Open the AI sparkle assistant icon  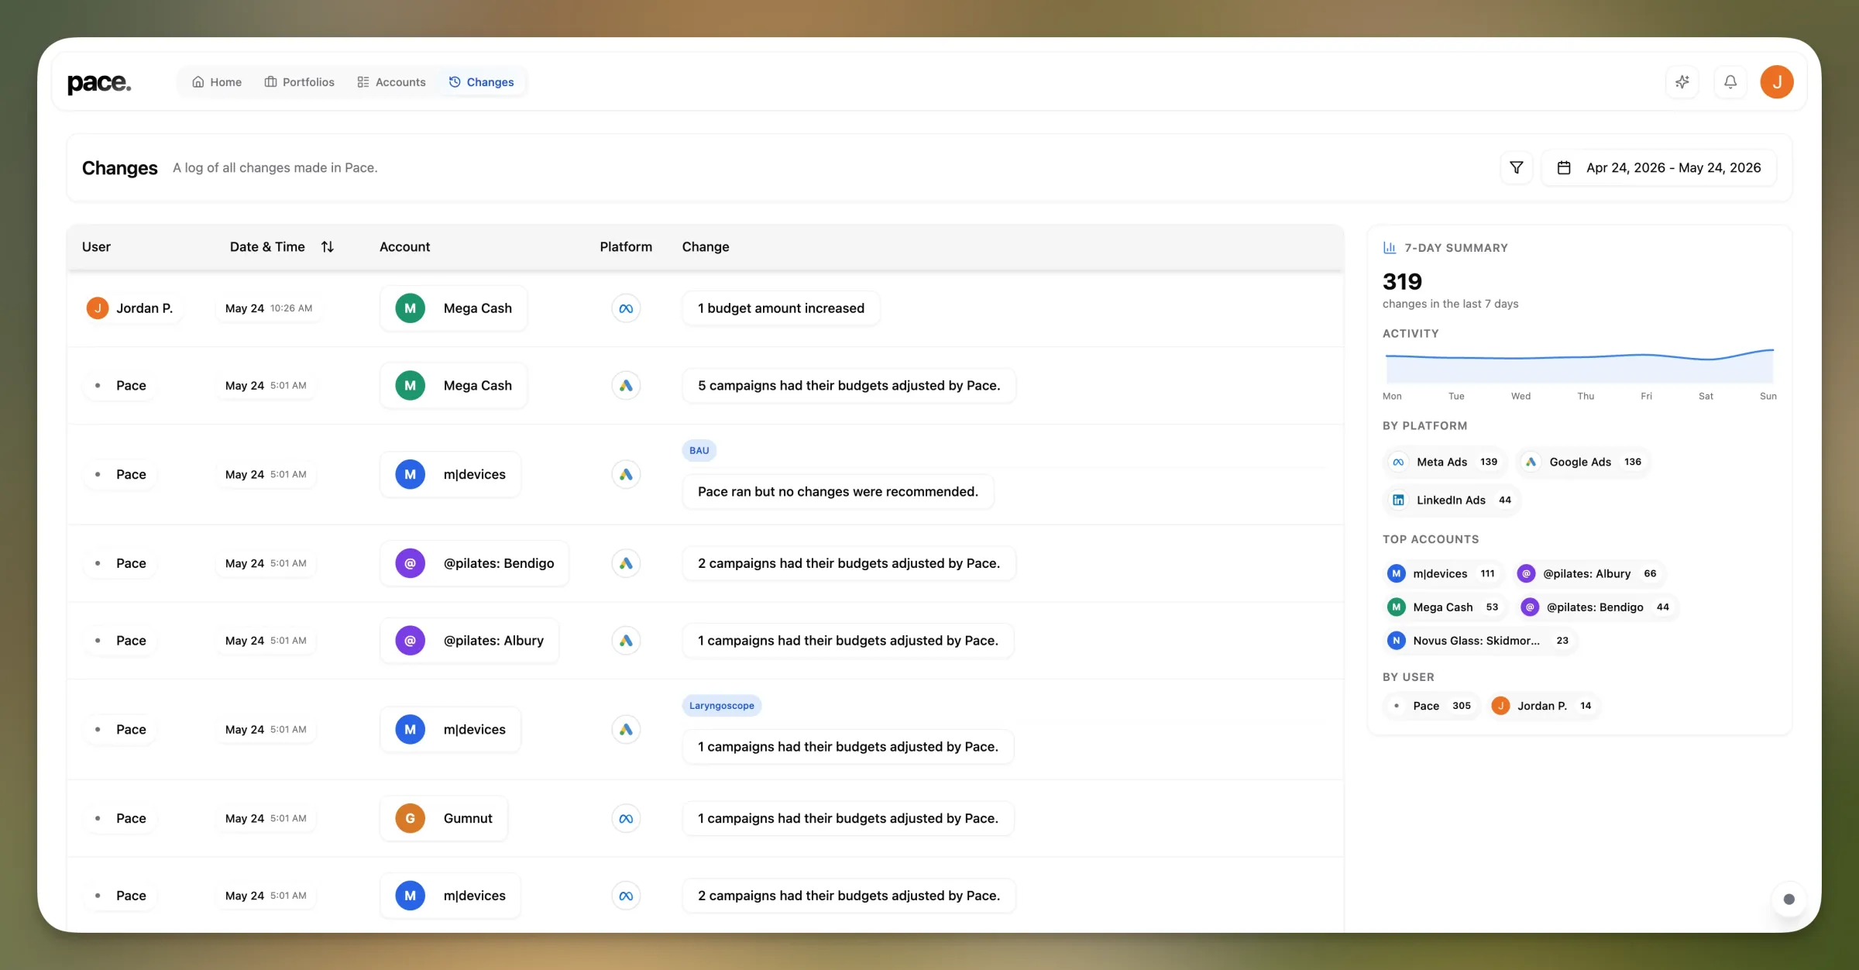click(1682, 82)
